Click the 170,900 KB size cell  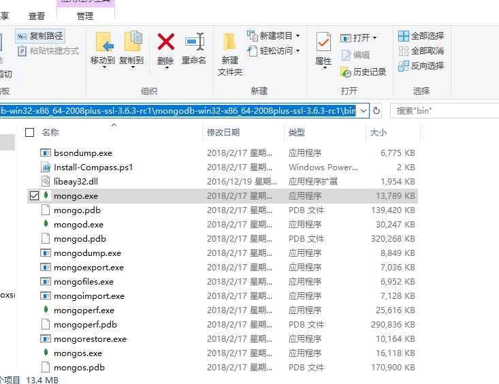(393, 368)
